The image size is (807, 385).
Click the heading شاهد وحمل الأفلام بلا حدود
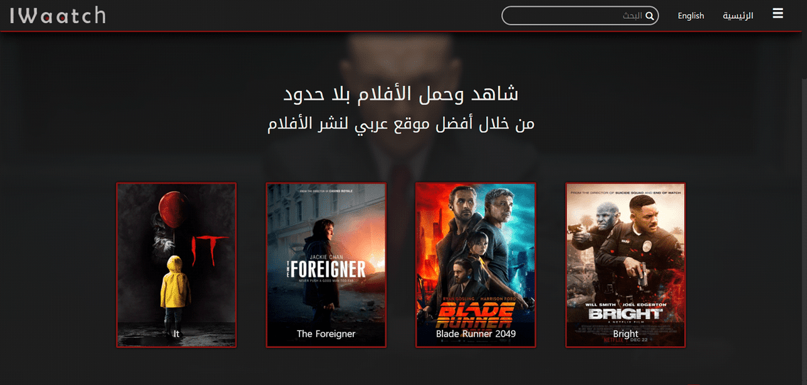click(401, 94)
